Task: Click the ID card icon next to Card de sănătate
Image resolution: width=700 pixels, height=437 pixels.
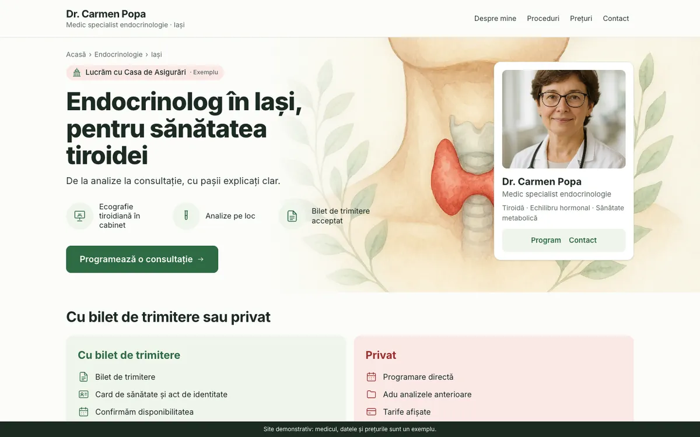Action: point(83,394)
